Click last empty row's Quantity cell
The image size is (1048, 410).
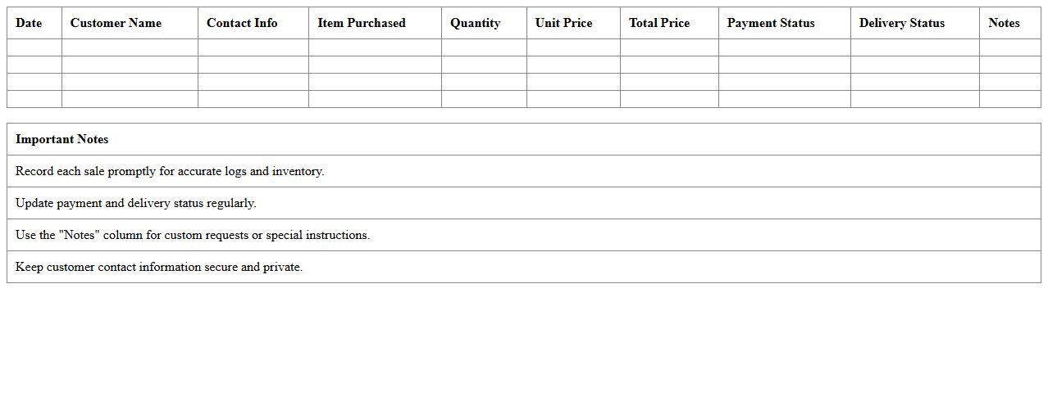click(x=484, y=99)
